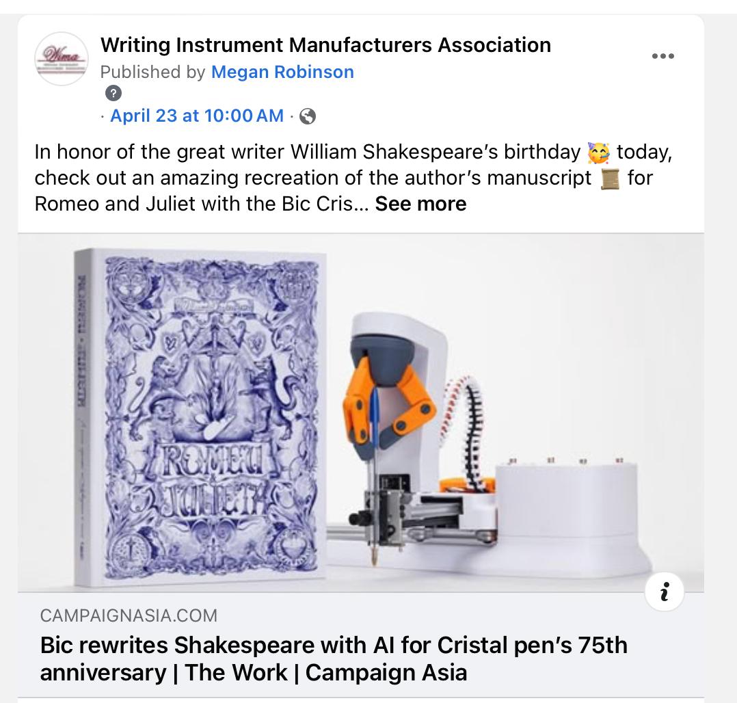Screen dimensions: 737x703
Task: Click the info icon on link preview
Action: coord(664,592)
